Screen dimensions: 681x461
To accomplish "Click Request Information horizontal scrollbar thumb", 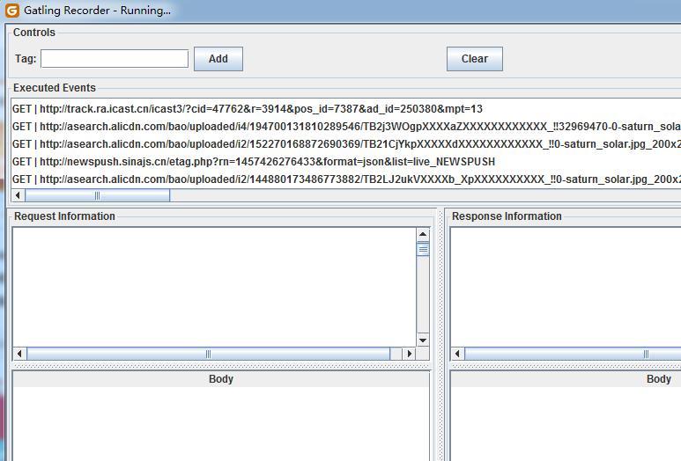I will point(209,354).
